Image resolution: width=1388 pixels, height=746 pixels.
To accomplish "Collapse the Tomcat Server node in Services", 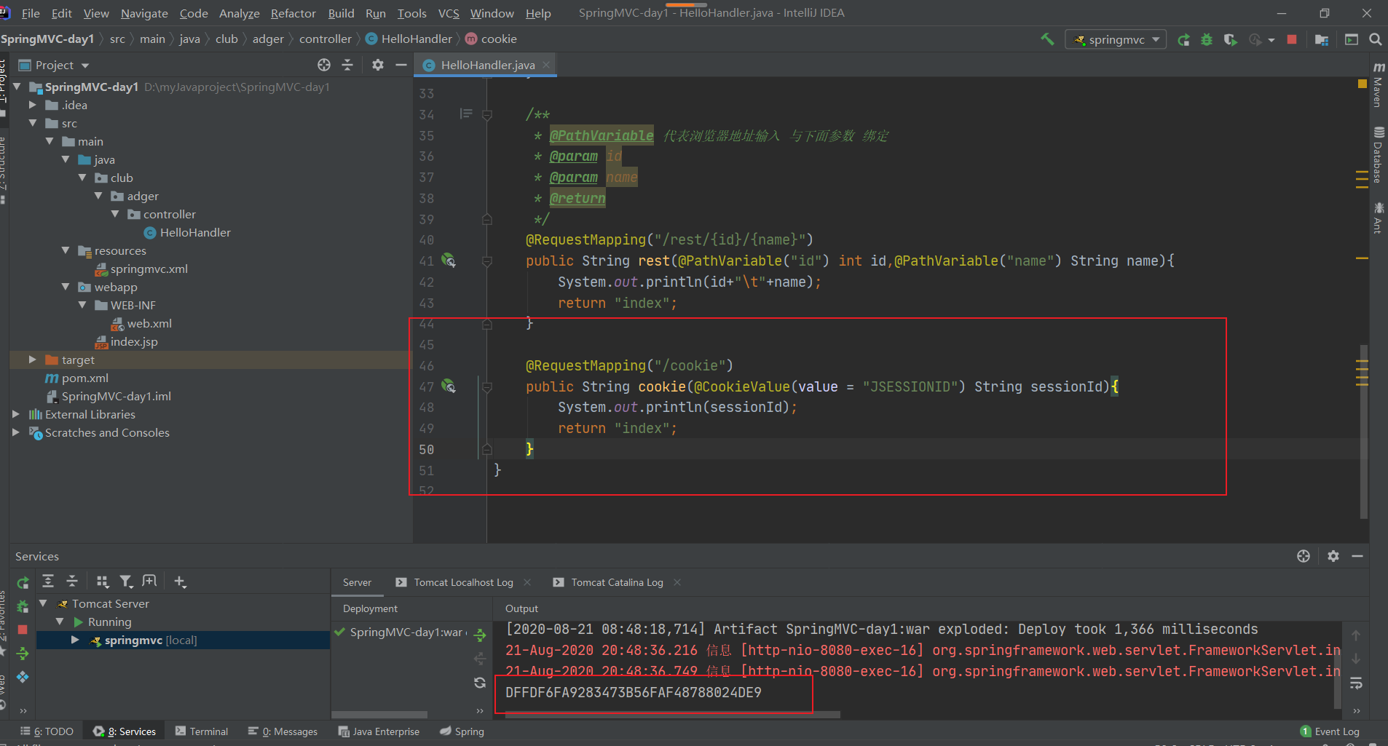I will pos(43,603).
